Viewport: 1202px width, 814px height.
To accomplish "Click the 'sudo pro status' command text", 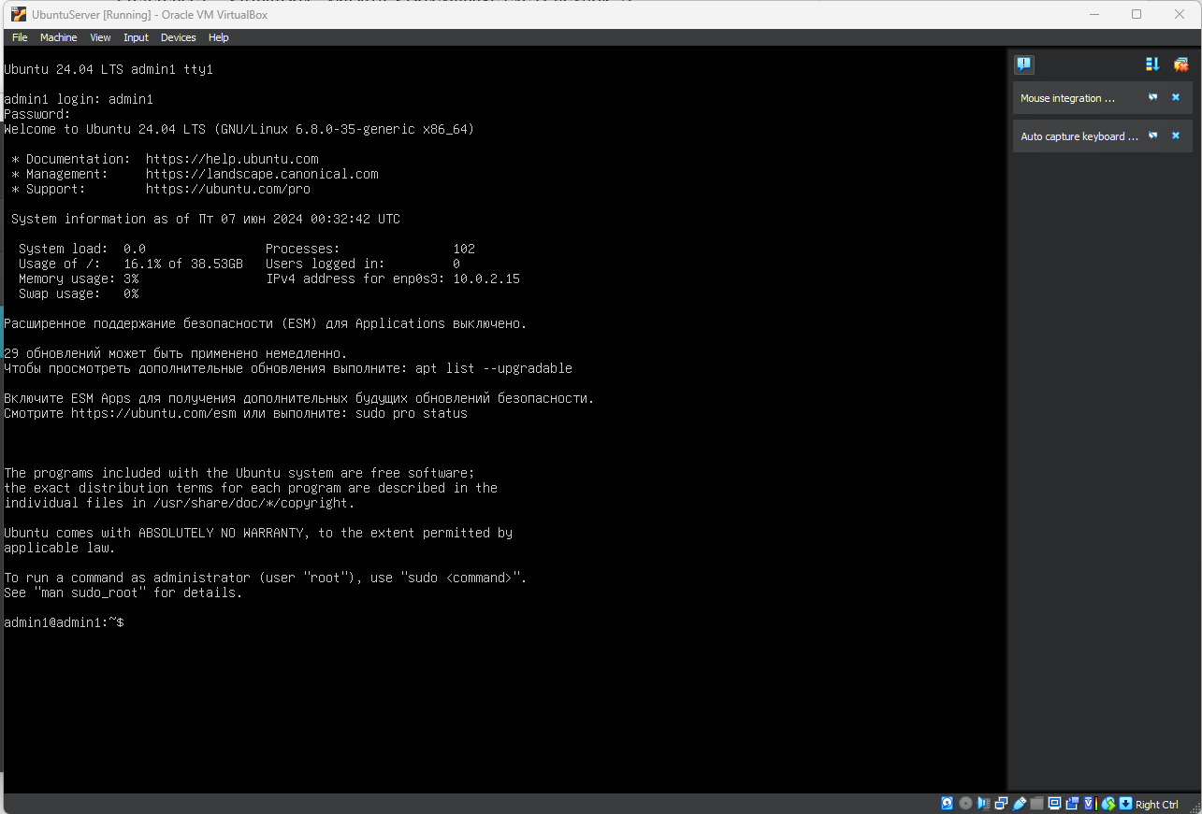I will click(x=412, y=413).
